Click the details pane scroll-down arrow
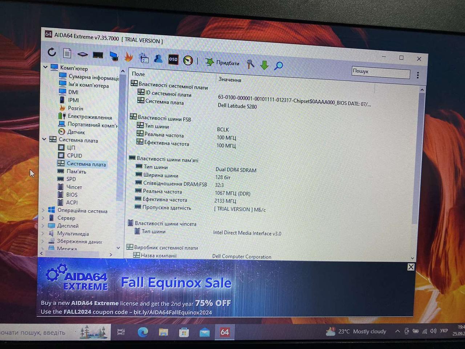This screenshot has height=349, width=465. pos(412,258)
